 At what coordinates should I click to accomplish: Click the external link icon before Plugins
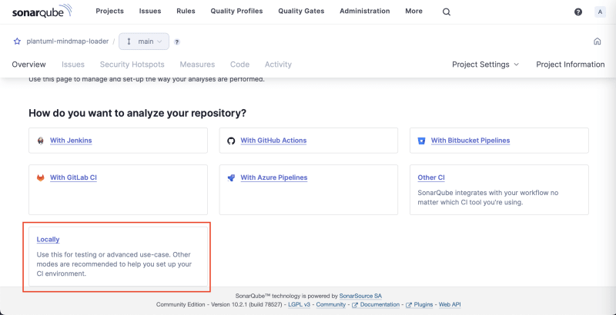pos(409,305)
